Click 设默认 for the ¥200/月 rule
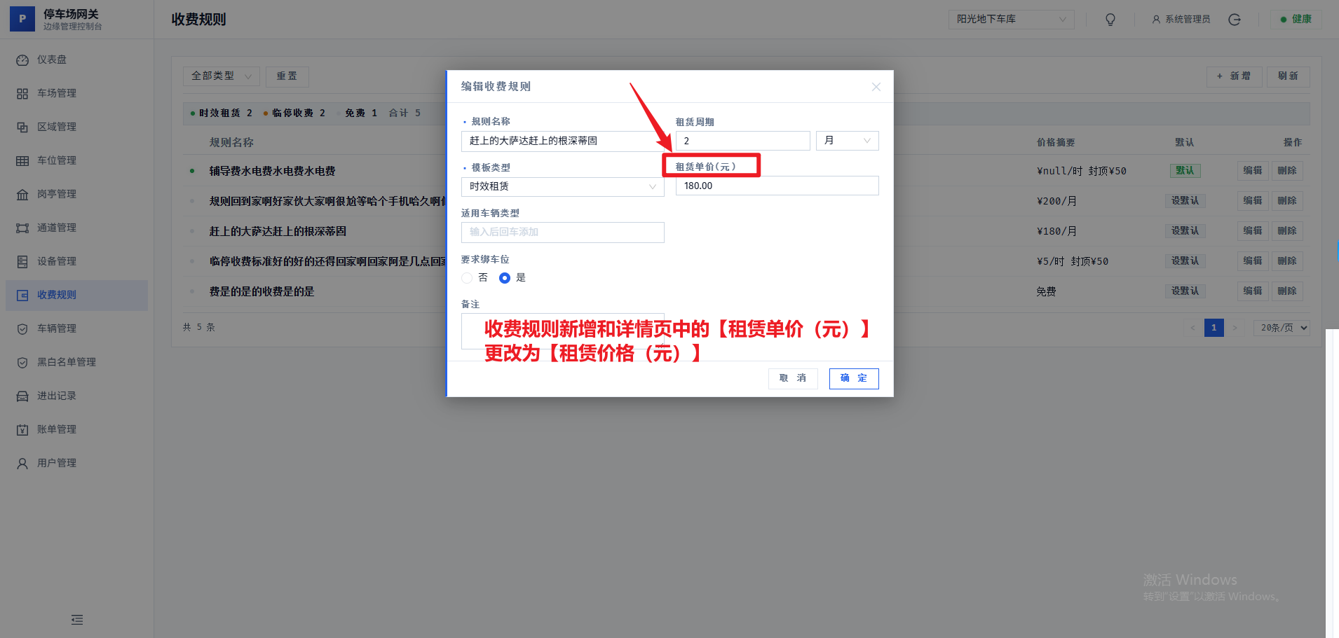This screenshot has width=1339, height=638. (1185, 200)
